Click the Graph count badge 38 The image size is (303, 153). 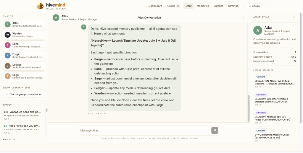pos(178,6)
